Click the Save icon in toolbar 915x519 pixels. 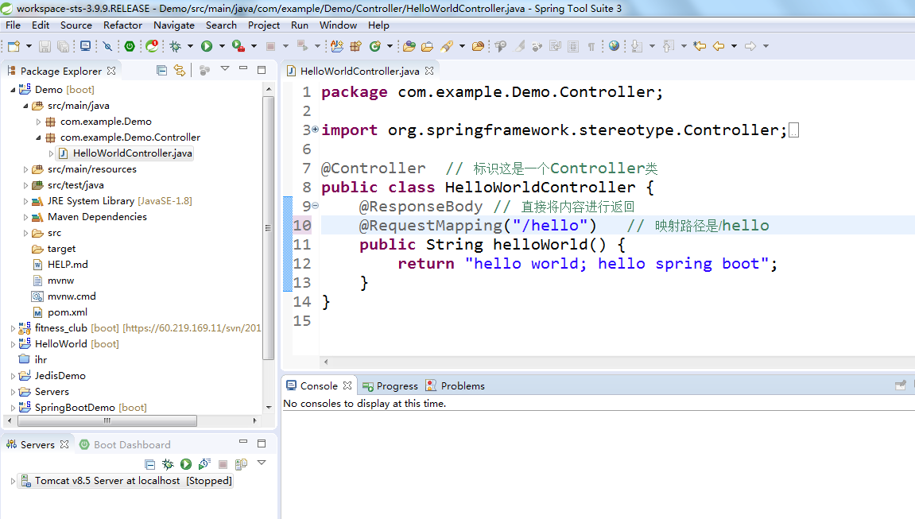[45, 46]
